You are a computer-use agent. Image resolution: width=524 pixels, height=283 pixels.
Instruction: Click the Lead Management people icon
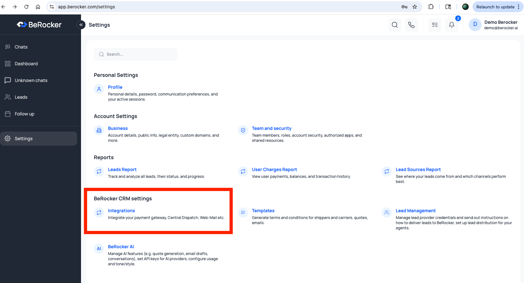point(387,213)
